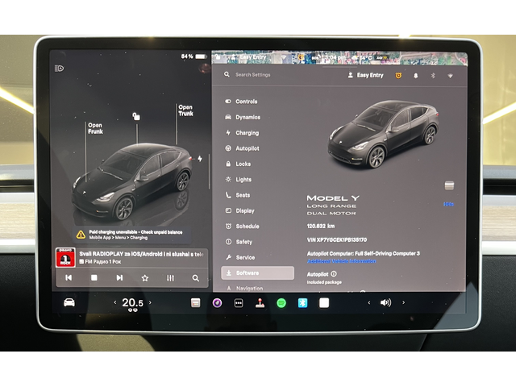Open the Lights settings
Viewport: 516px width, 387px height.
(x=239, y=179)
